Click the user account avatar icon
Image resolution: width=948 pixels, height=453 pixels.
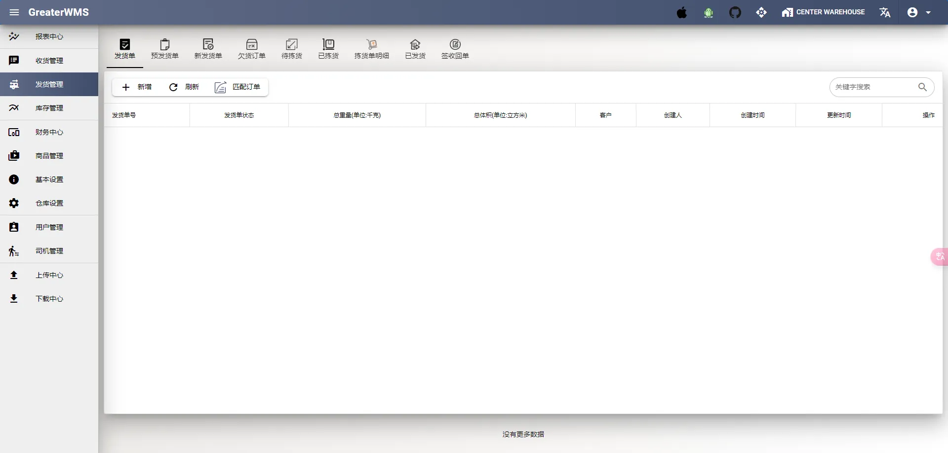point(912,12)
